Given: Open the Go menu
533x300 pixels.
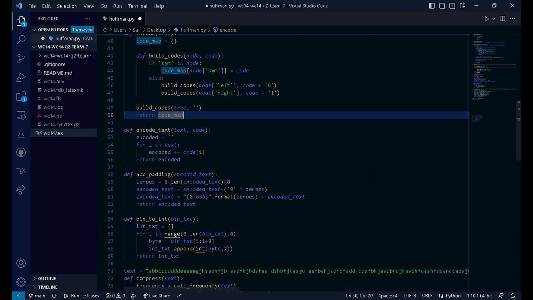Looking at the screenshot, I should [x=104, y=6].
